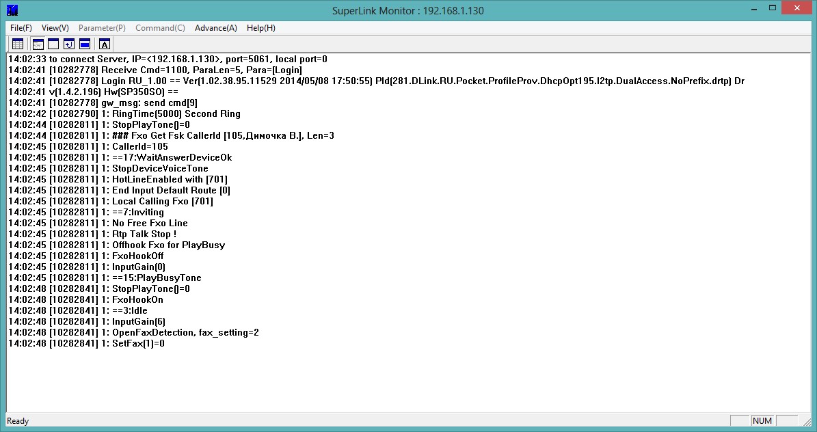Select the 'Local Calling Fxo [701]' line
The width and height of the screenshot is (817, 432).
click(111, 201)
